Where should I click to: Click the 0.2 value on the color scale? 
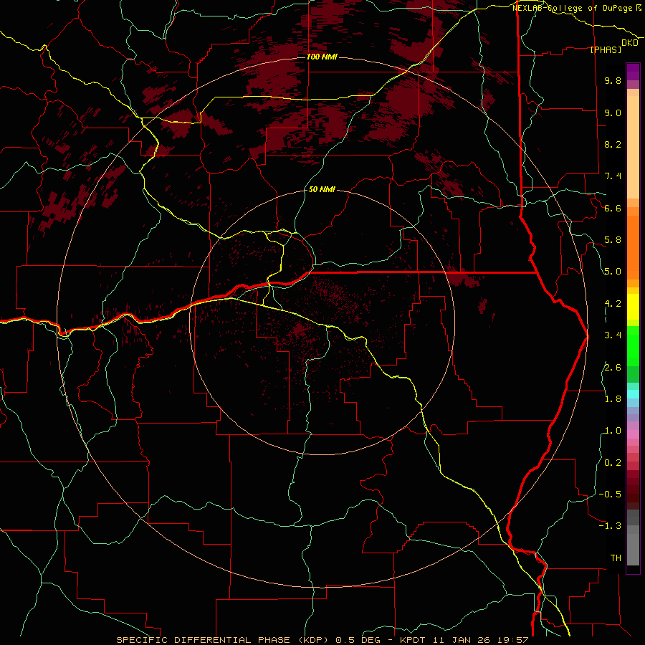pyautogui.click(x=613, y=463)
